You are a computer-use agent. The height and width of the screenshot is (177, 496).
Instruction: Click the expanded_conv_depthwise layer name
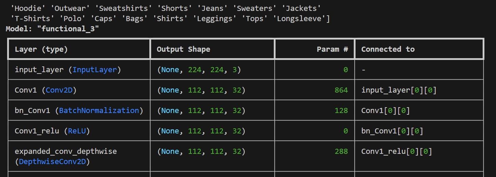pos(66,151)
